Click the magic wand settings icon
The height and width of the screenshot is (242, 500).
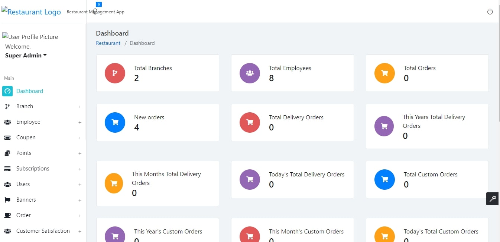click(493, 199)
